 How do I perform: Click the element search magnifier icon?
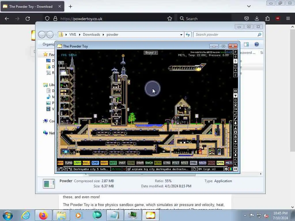point(235,164)
